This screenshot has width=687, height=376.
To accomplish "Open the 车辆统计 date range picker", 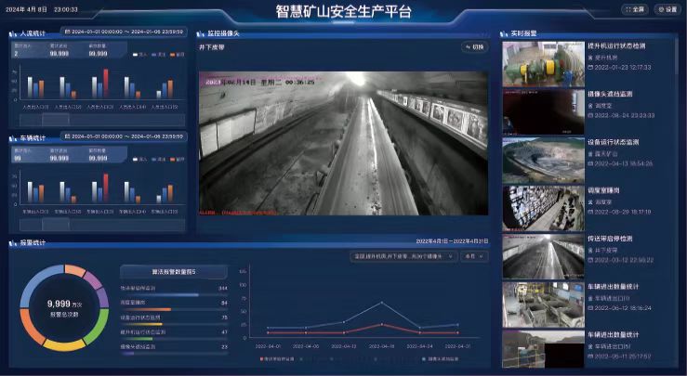I will 124,136.
